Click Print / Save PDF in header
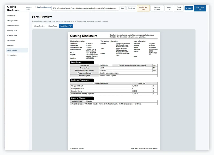This screenshot has width=214, height=155. (200, 8)
